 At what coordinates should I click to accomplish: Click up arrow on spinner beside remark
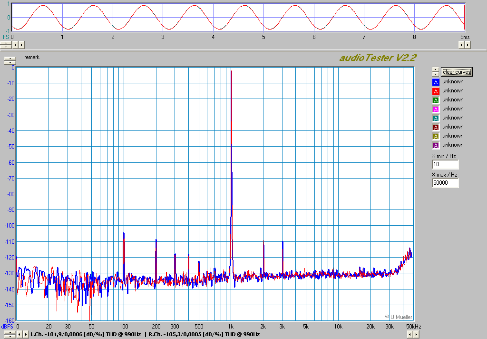10,59
